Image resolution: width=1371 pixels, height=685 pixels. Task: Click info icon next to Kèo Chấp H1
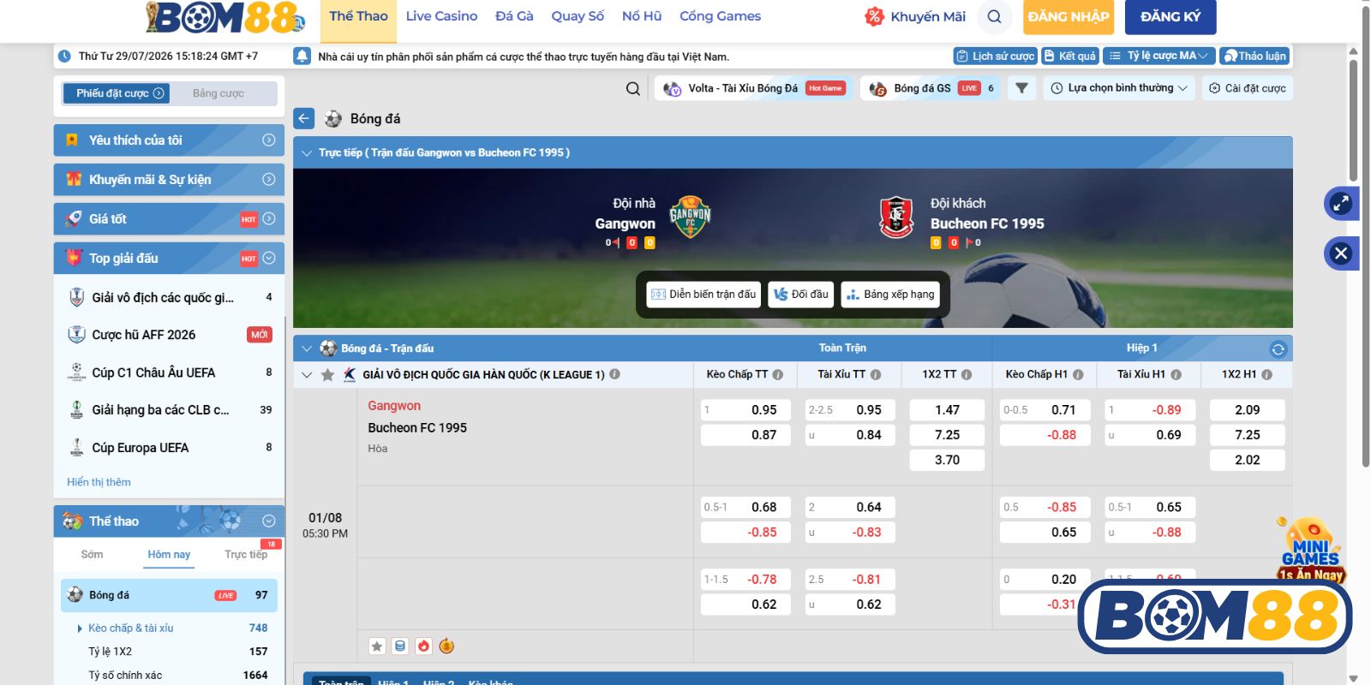tap(1078, 374)
